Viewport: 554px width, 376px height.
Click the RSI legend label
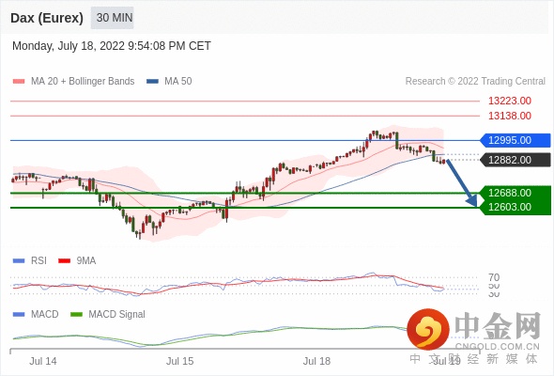(x=38, y=260)
